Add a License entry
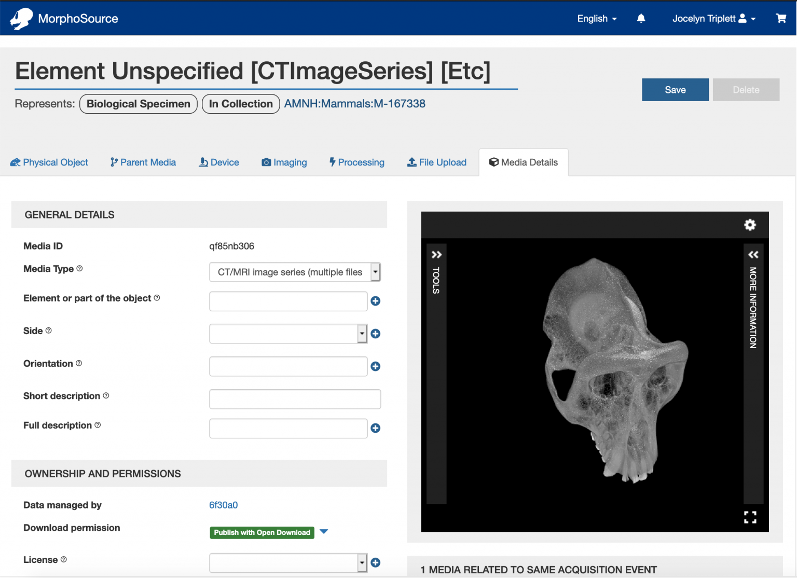797x578 pixels. (x=375, y=562)
